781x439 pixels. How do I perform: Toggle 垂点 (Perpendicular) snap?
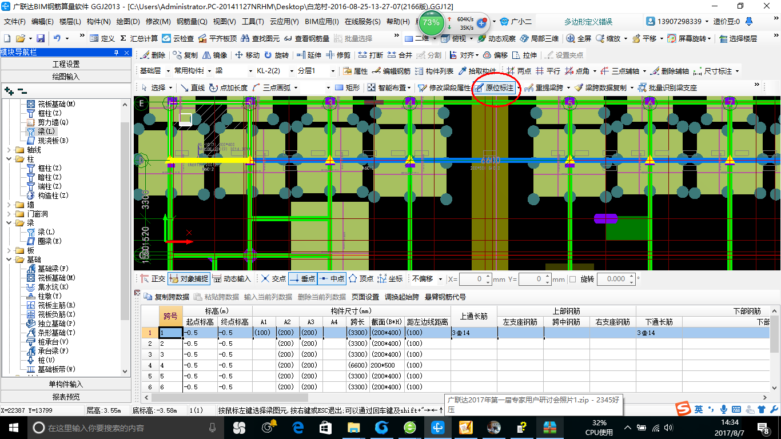coord(302,279)
